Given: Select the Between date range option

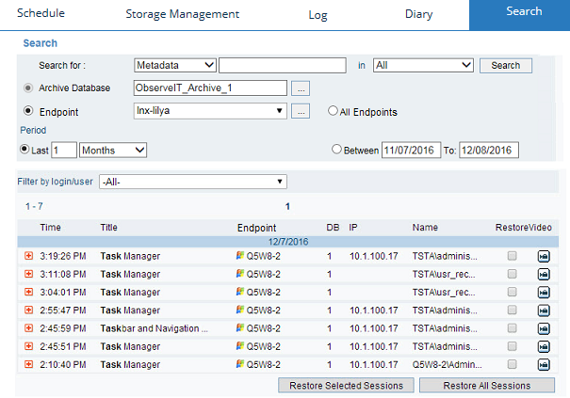Looking at the screenshot, I should (337, 150).
